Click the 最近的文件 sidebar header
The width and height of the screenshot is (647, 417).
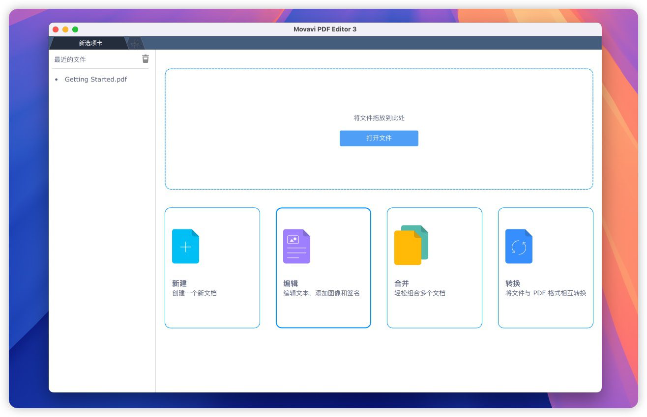[x=70, y=59]
